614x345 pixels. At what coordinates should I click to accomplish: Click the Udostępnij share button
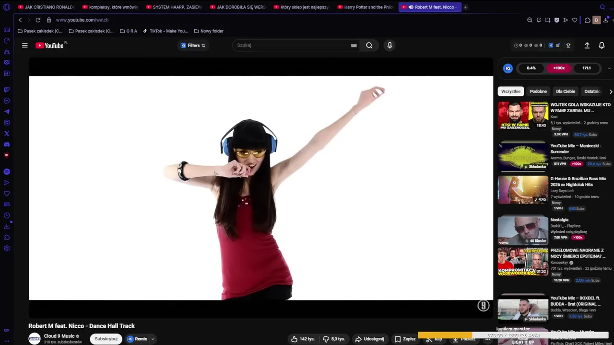(369, 339)
